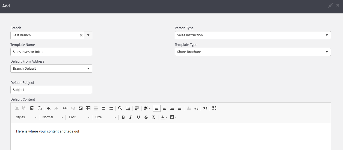The image size is (343, 150).
Task: Click the Find magnifier icon
Action: pyautogui.click(x=120, y=108)
